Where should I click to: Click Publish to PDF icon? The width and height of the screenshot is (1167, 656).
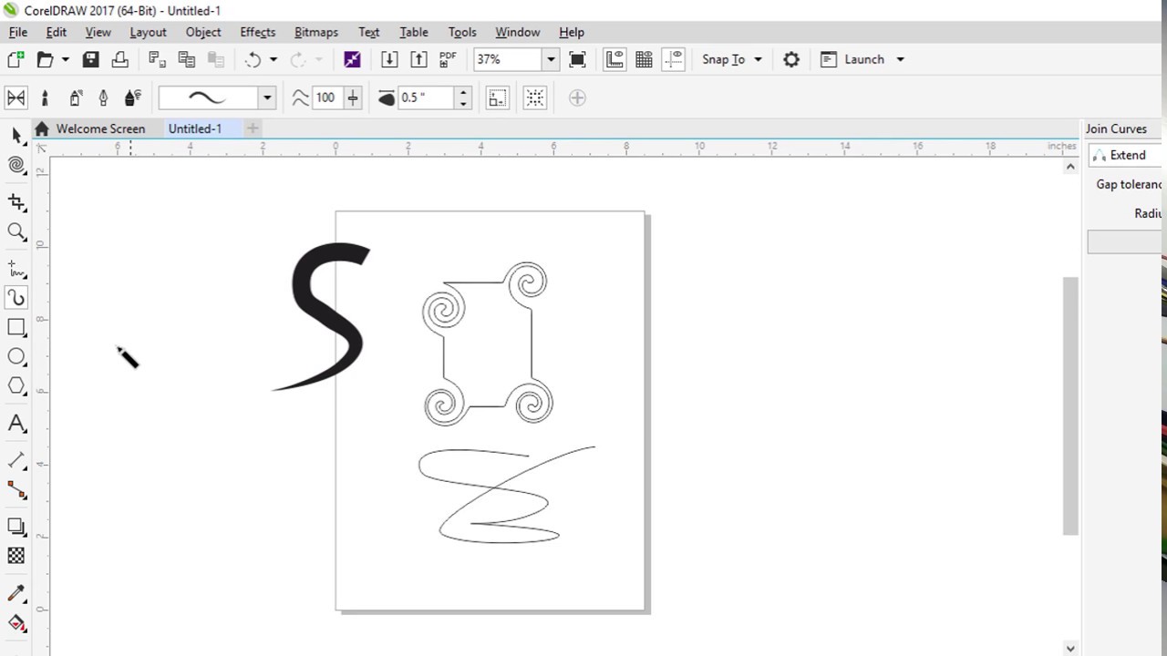[448, 59]
